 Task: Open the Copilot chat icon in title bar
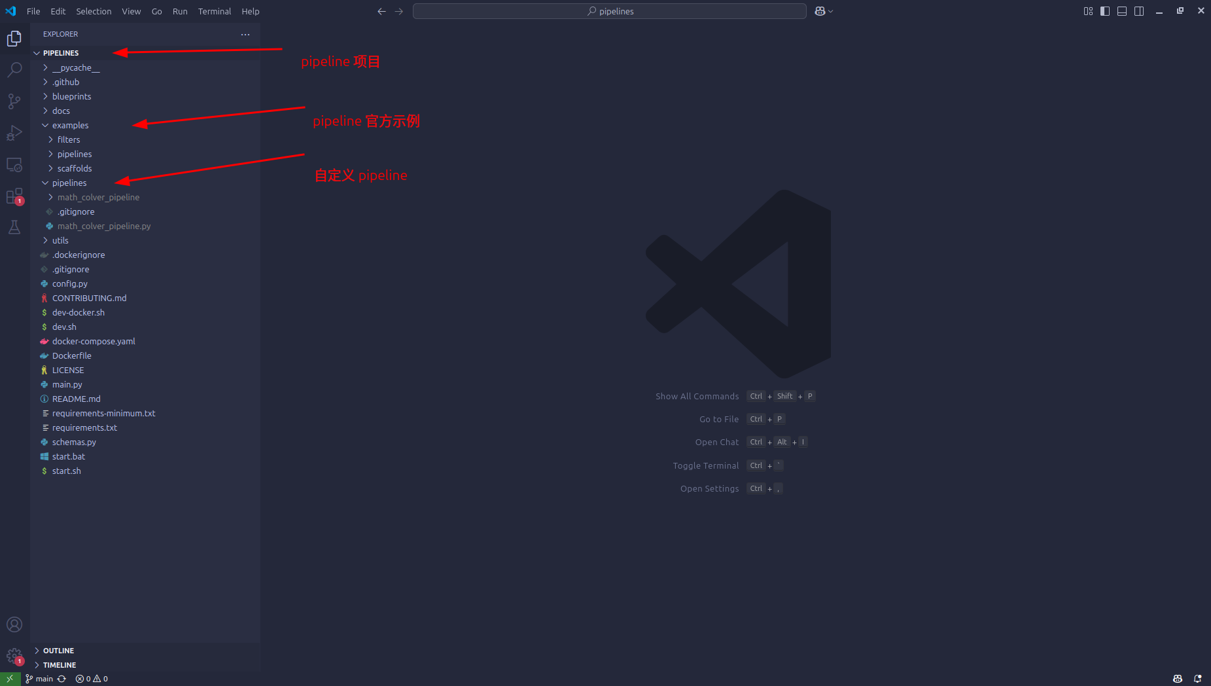[820, 11]
